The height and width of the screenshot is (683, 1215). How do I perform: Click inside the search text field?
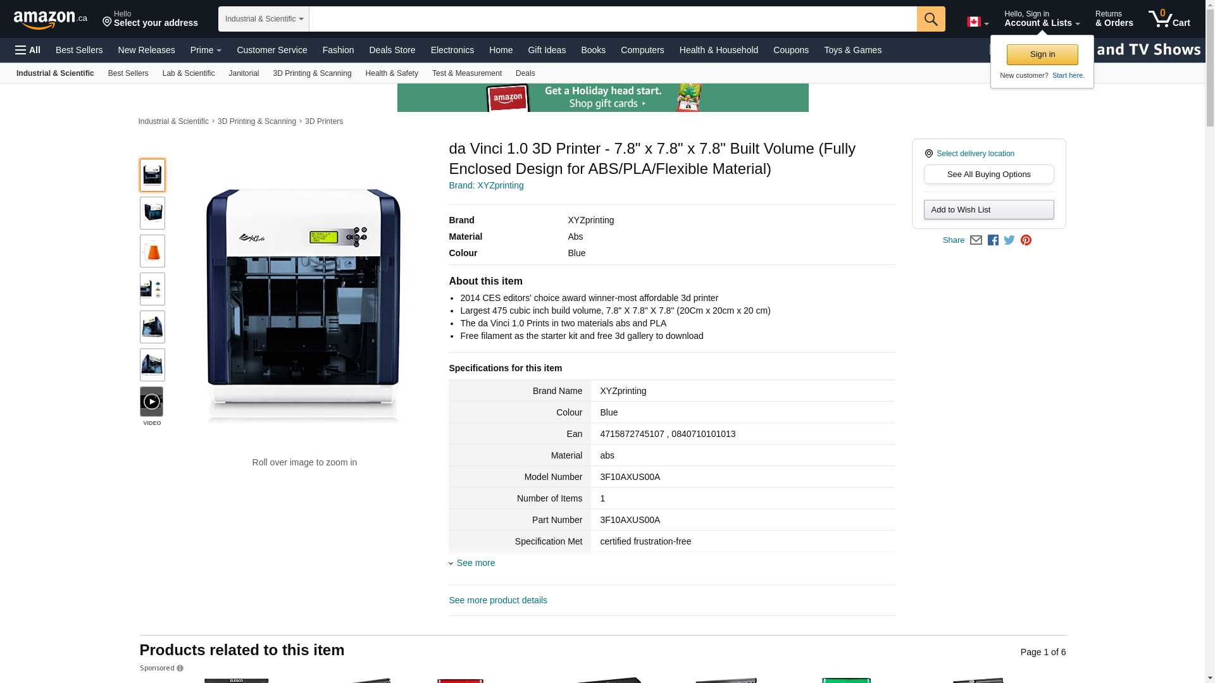click(x=612, y=19)
